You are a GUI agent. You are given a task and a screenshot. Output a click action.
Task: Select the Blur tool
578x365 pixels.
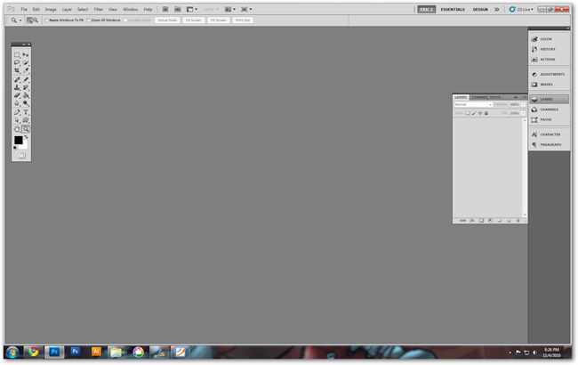coord(17,103)
